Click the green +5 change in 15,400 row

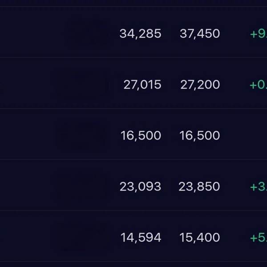[x=258, y=238]
